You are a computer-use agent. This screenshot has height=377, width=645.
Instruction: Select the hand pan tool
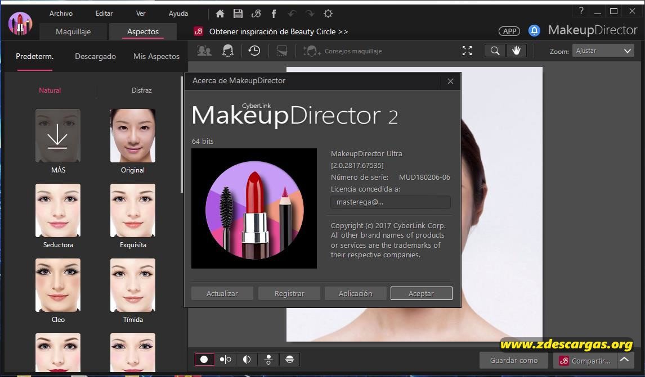click(x=516, y=51)
